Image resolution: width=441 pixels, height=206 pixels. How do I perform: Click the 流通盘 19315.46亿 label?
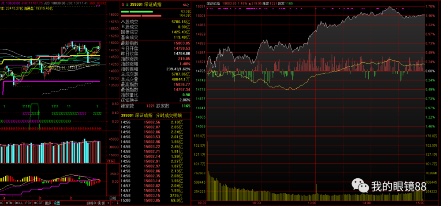point(38,9)
